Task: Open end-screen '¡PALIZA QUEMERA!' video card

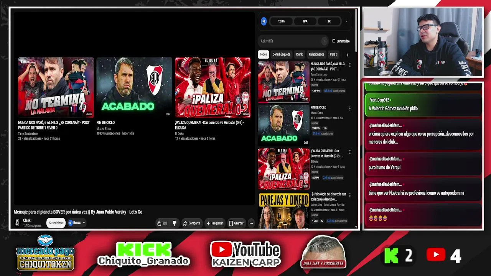Action: tap(213, 87)
